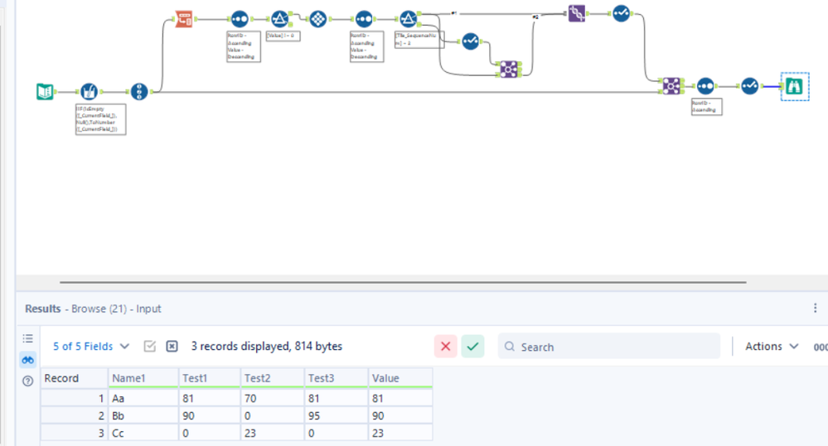
Task: Click the red X cancel button
Action: point(446,347)
